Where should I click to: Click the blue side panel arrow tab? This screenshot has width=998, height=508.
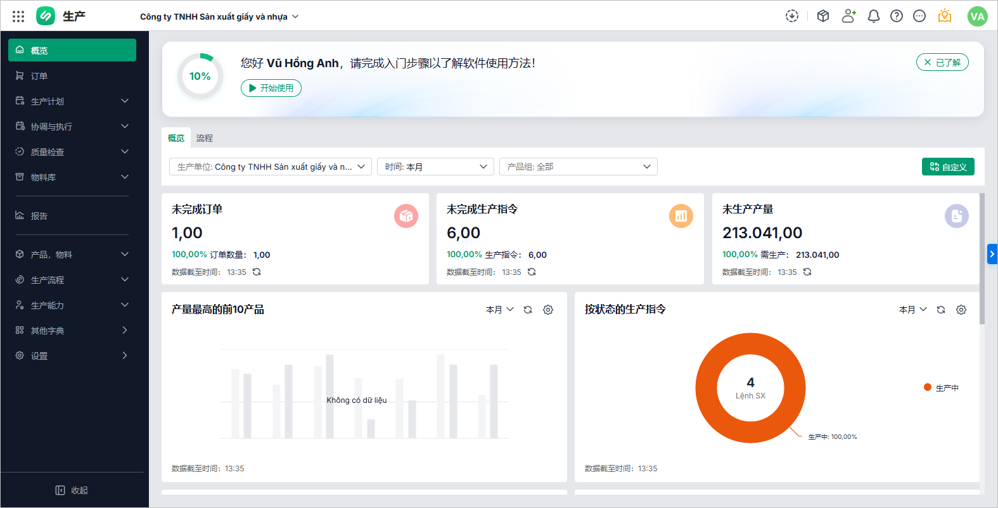[992, 254]
